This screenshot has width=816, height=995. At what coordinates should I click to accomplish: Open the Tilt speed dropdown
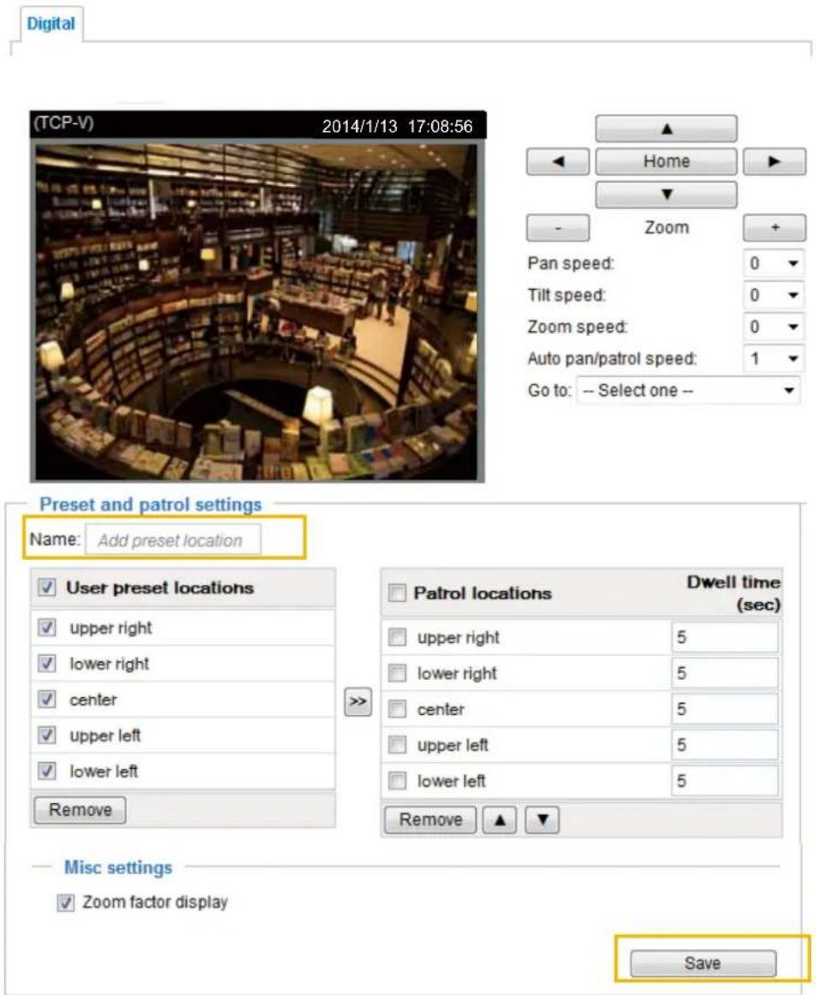click(773, 295)
